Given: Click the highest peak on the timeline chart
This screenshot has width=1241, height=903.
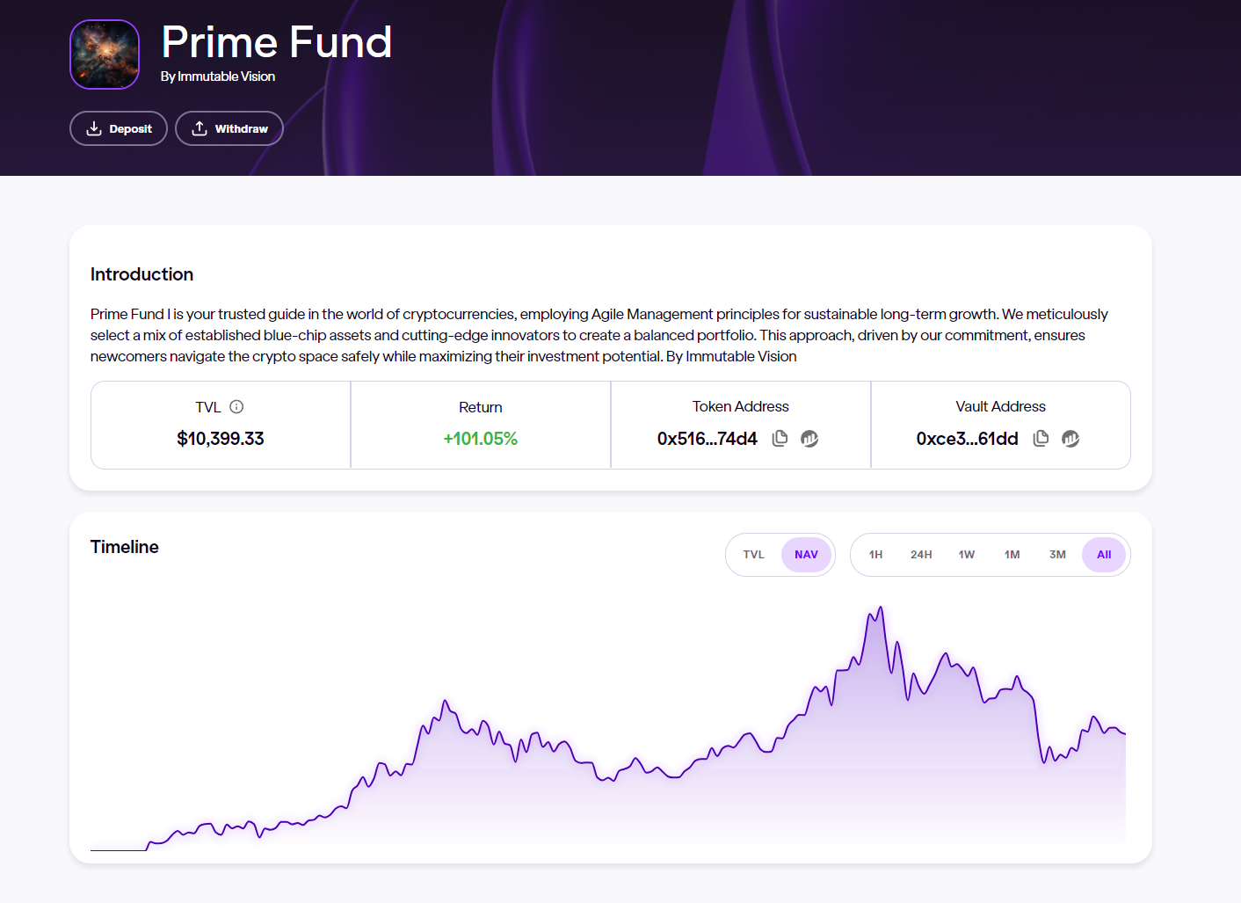Looking at the screenshot, I should point(880,608).
